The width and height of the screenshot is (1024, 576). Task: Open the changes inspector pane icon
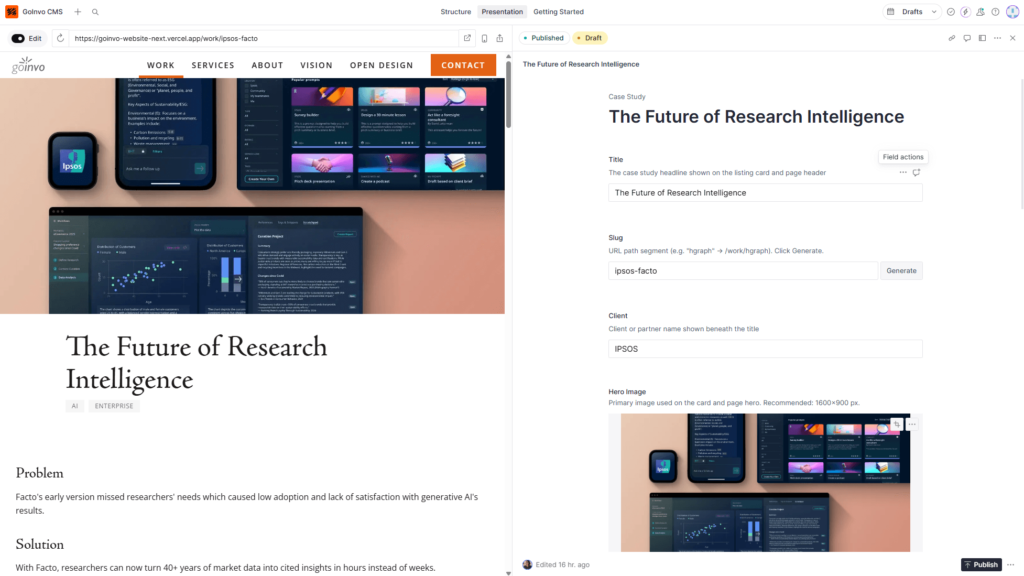tap(982, 38)
